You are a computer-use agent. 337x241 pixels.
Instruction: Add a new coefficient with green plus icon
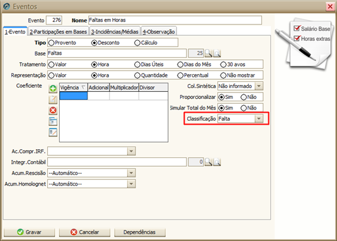53,89
